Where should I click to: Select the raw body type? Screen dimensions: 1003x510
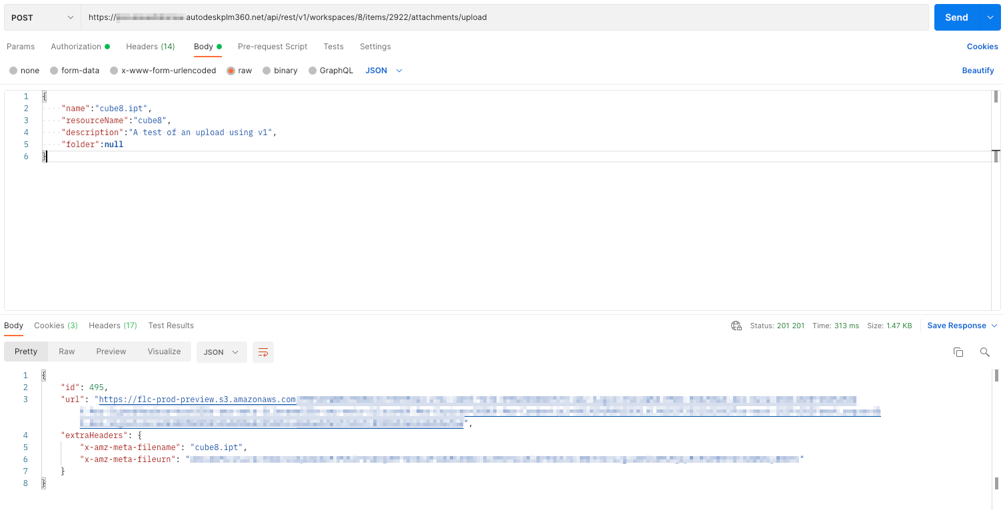[x=240, y=71]
